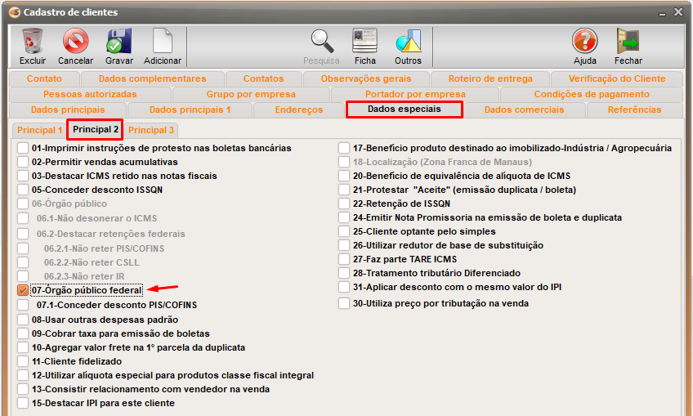Screen dimensions: 693x416
Task: Switch to the Principal 1 sub-tab
Action: tap(39, 130)
